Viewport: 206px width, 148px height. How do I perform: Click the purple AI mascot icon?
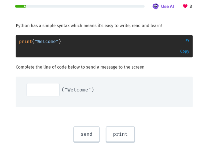point(156,6)
